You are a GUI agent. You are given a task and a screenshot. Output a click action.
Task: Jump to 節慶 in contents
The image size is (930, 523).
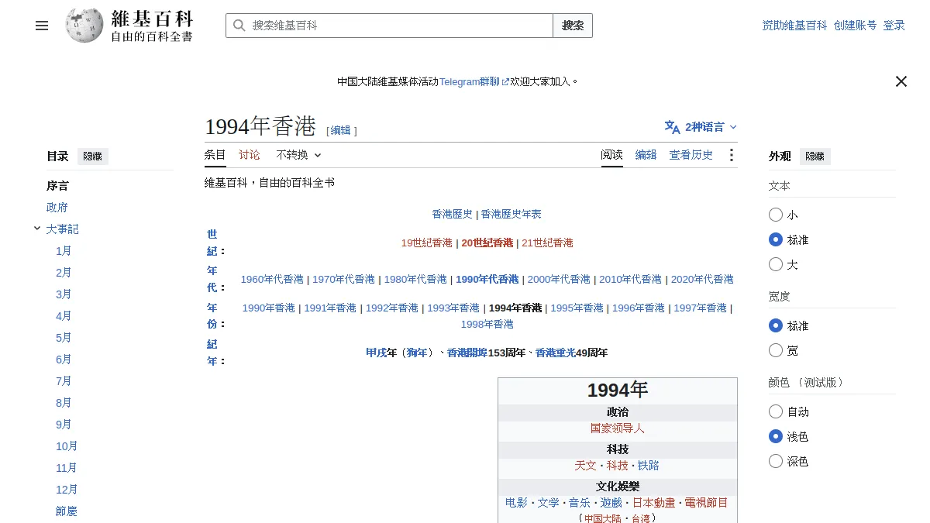[x=67, y=511]
